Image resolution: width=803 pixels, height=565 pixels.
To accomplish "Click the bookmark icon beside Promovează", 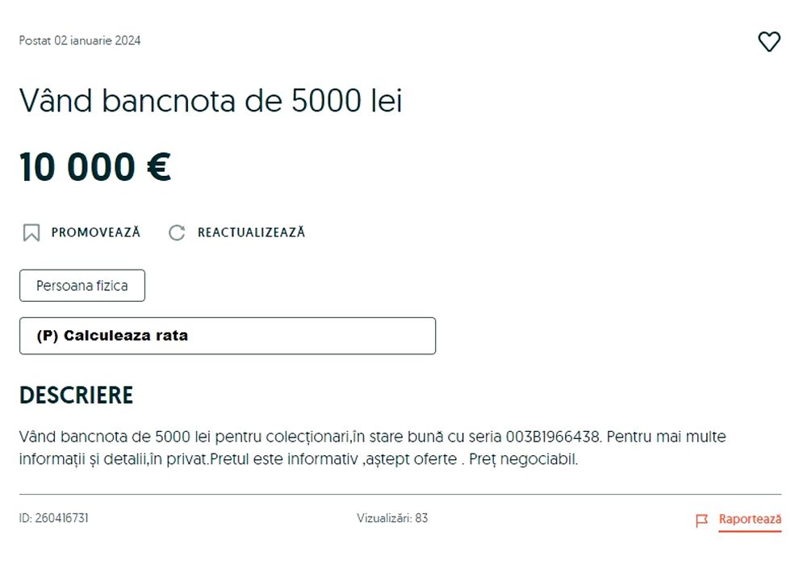I will tap(31, 233).
